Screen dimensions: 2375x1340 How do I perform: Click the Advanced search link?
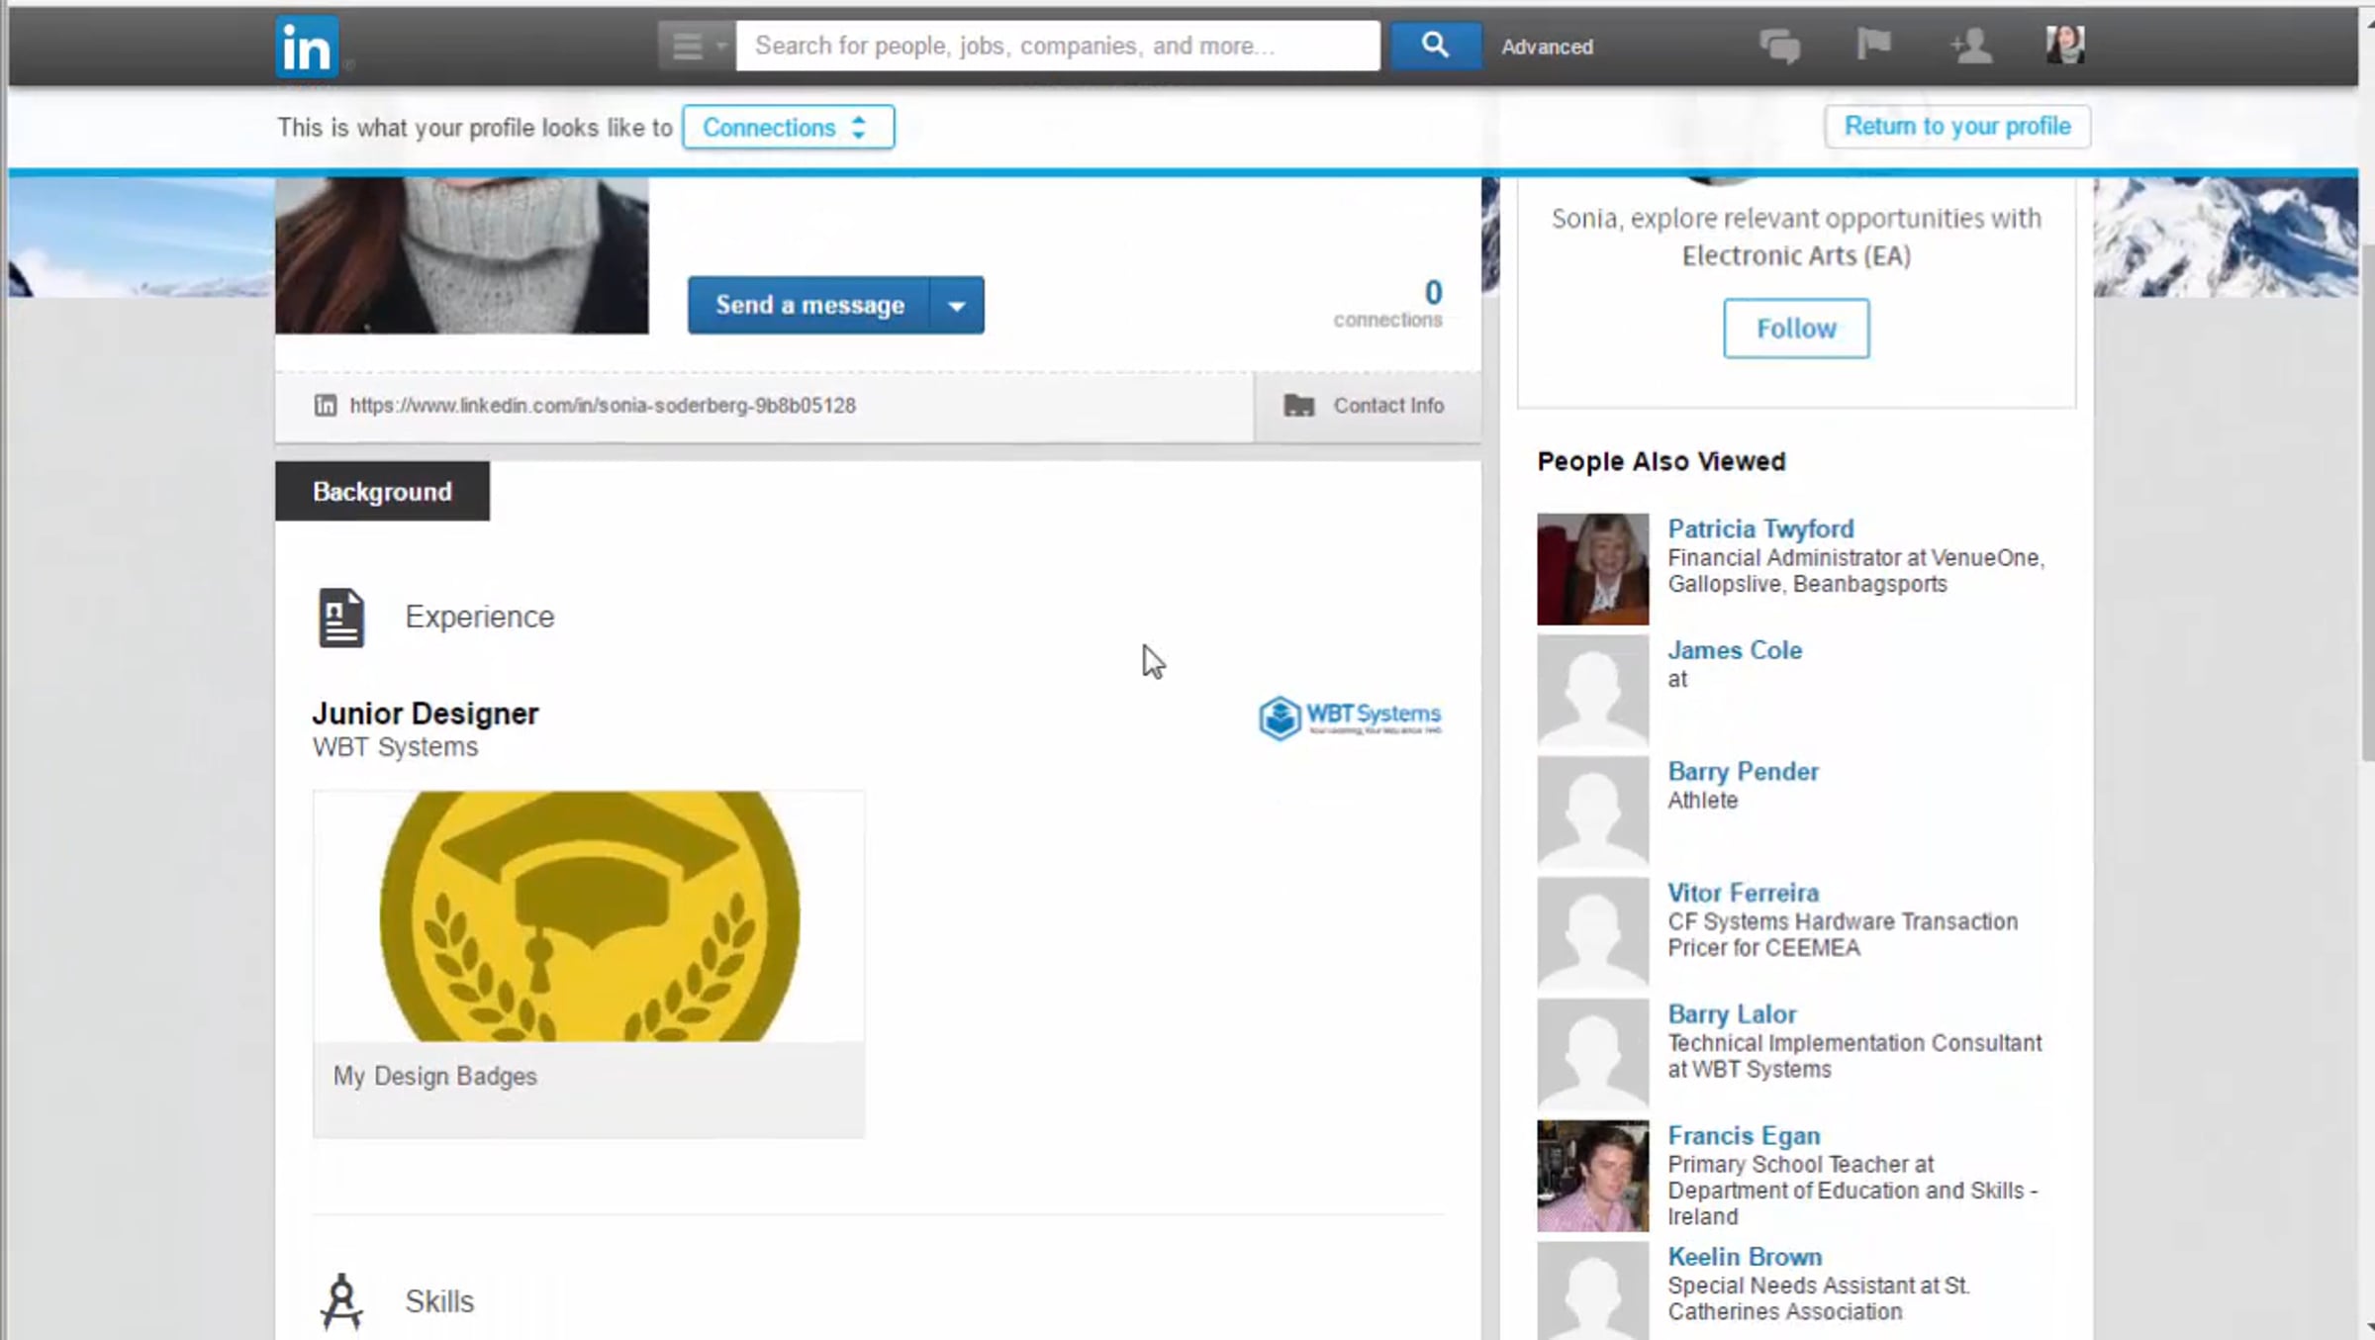coord(1547,47)
